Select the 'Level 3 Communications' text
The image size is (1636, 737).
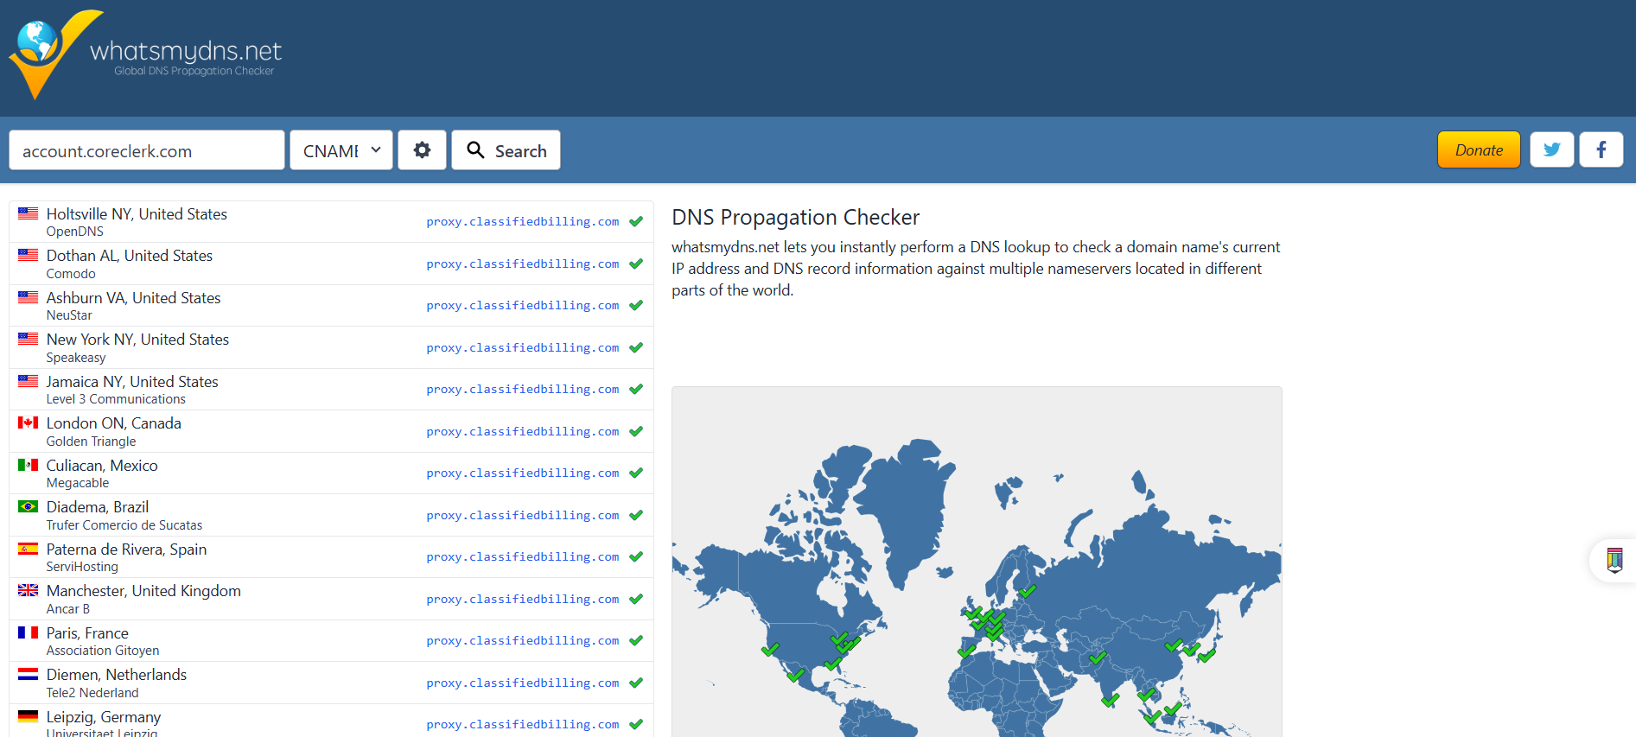(x=116, y=399)
